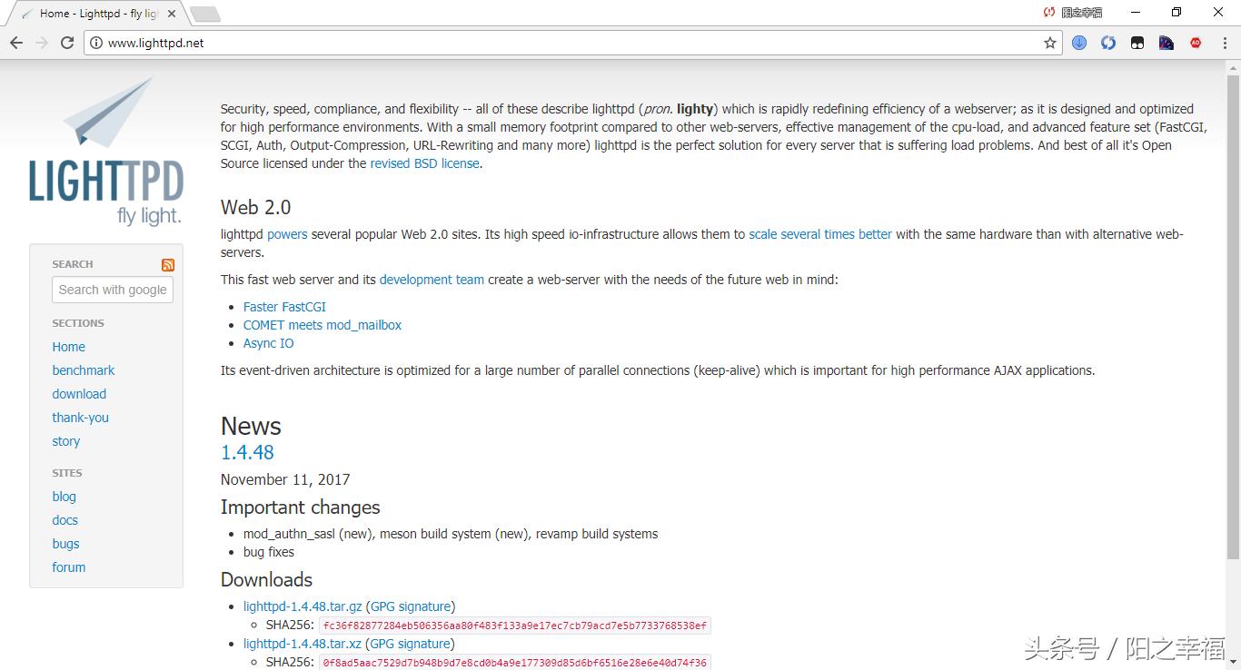Close the Home - Lighttpd tab

[x=172, y=14]
